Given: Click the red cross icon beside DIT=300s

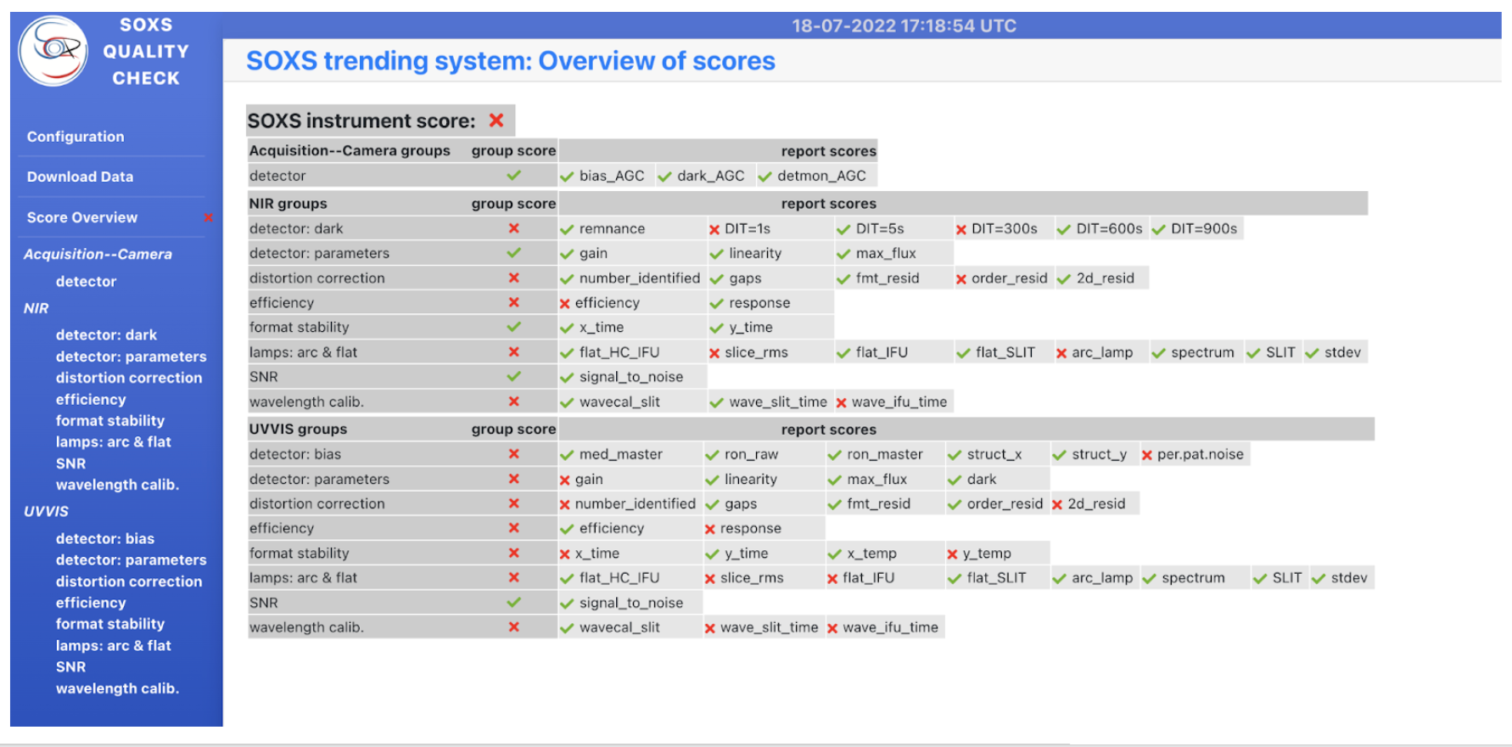Looking at the screenshot, I should tap(961, 229).
